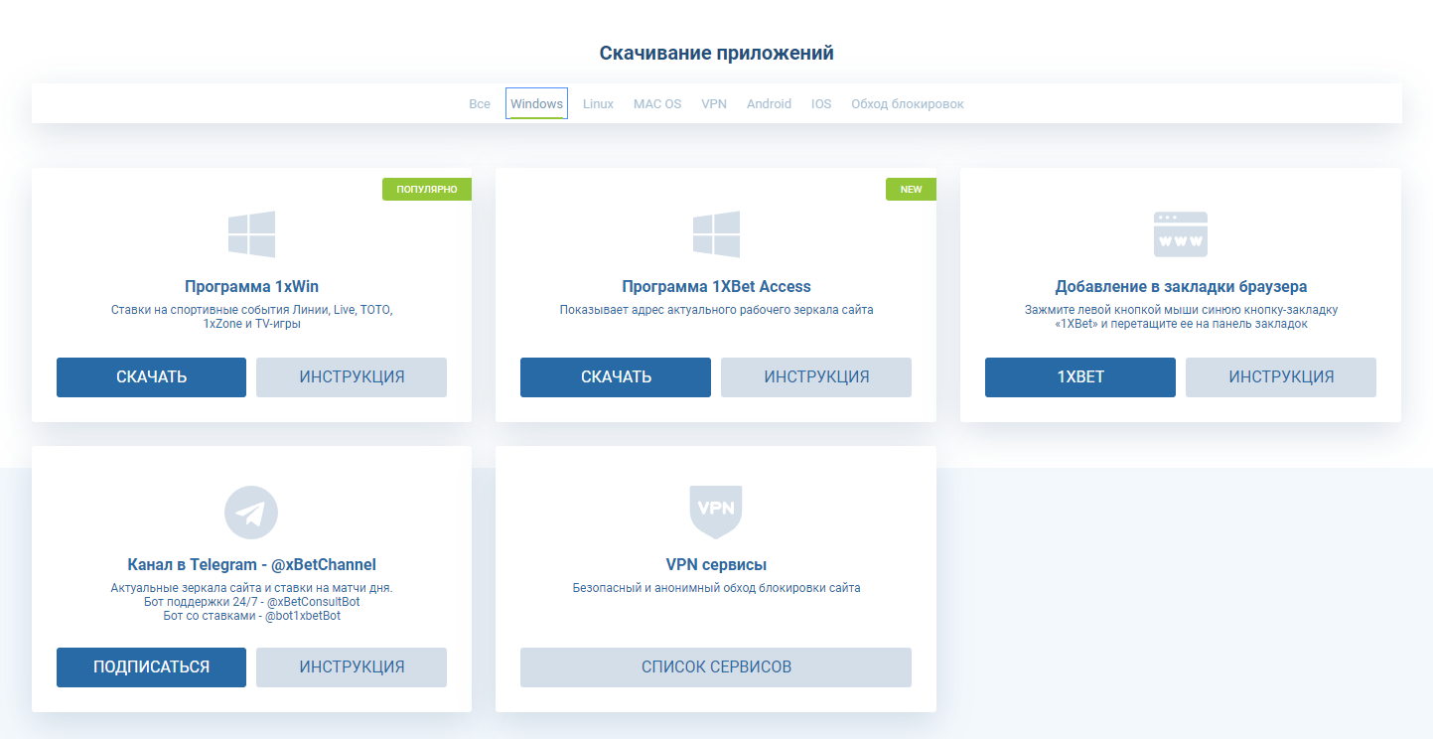Viewport: 1433px width, 739px height.
Task: Click the browser WWW icon on the bookmarks card
Action: pyautogui.click(x=1181, y=234)
